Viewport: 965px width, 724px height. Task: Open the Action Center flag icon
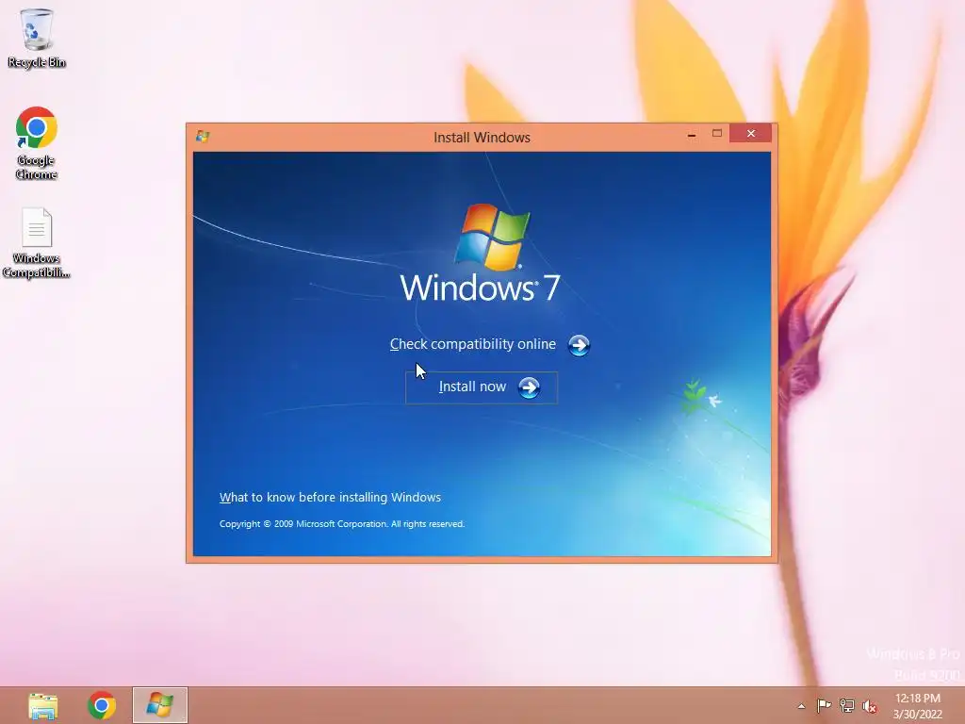coord(824,705)
